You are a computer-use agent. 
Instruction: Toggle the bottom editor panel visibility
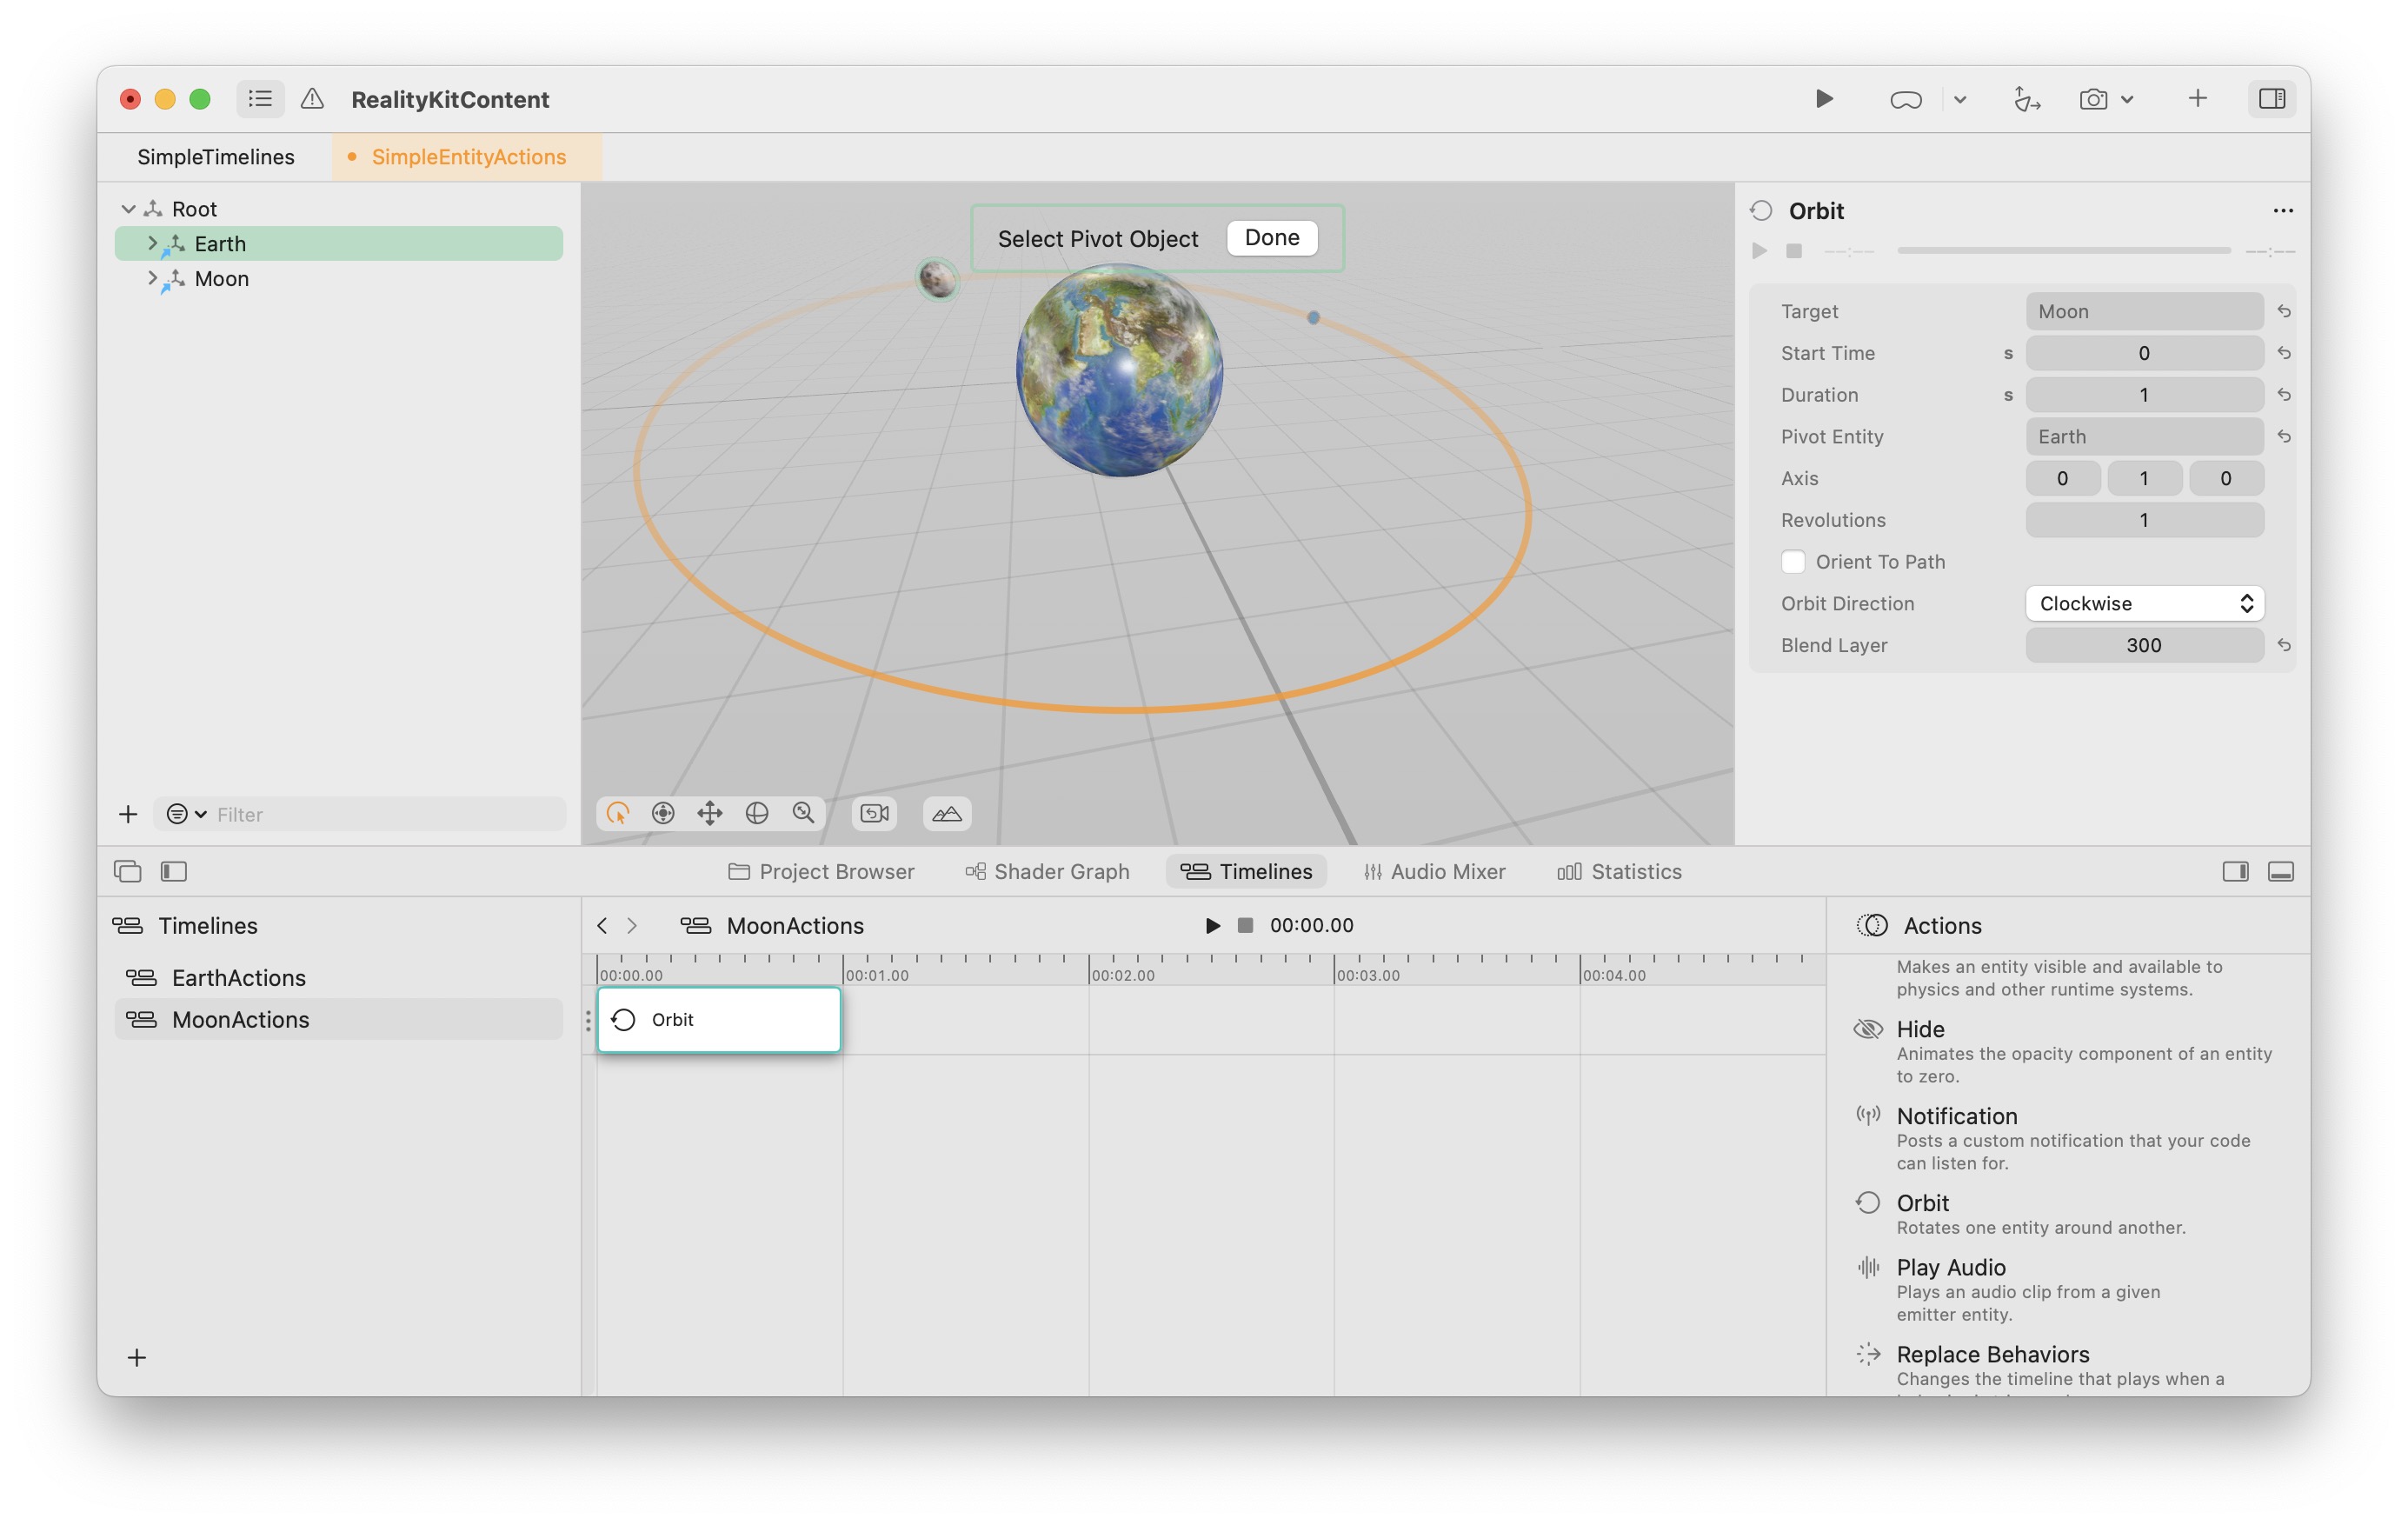tap(2280, 871)
